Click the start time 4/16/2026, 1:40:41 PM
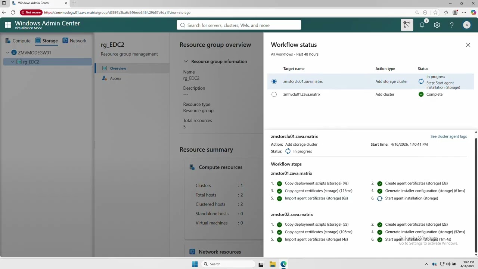 point(409,144)
